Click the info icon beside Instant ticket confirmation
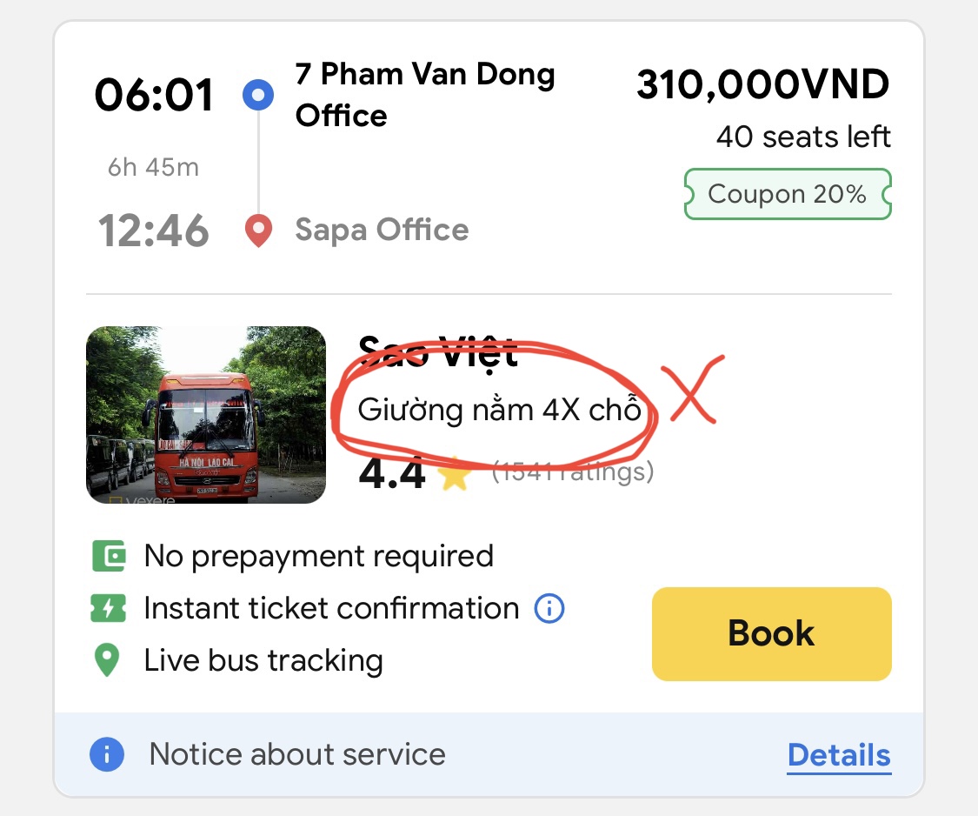Screen dimensions: 978x816 pos(549,608)
